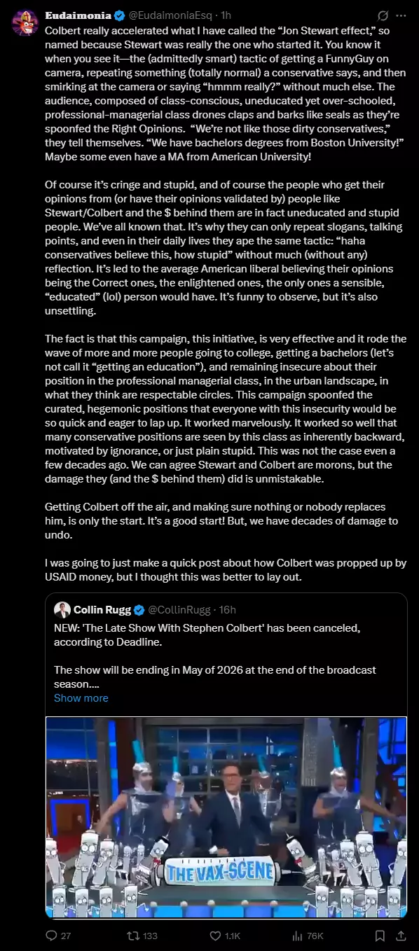Screen dimensions: 419x951
Task: Open the Grok explain icon
Action: click(383, 15)
